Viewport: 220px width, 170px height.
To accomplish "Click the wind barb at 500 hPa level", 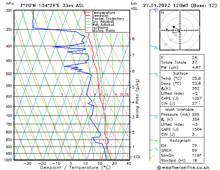I will [x=154, y=75].
